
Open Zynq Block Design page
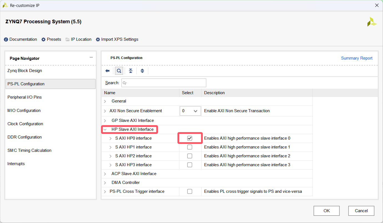click(x=51, y=71)
